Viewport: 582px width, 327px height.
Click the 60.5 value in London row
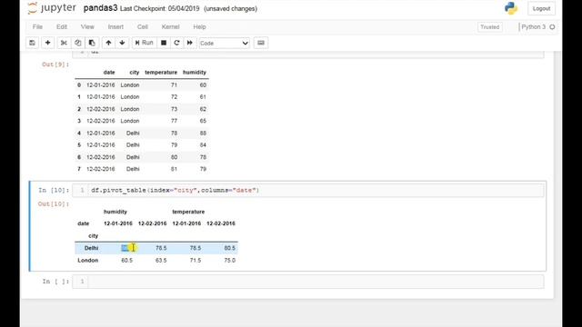127,261
